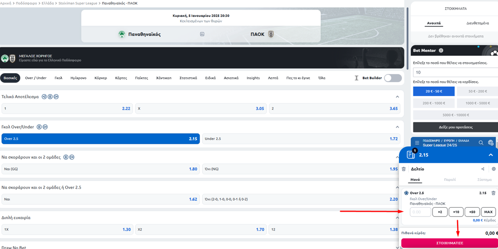This screenshot has width=498, height=249.
Task: Toggle the Bet Builder switch
Action: tap(392, 78)
